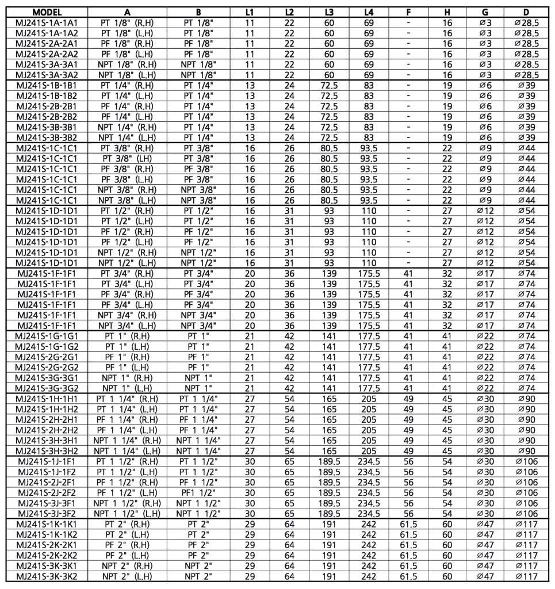Click L4 value 69 in MJ241S-1A-1A1 row
The height and width of the screenshot is (589, 555).
click(369, 23)
